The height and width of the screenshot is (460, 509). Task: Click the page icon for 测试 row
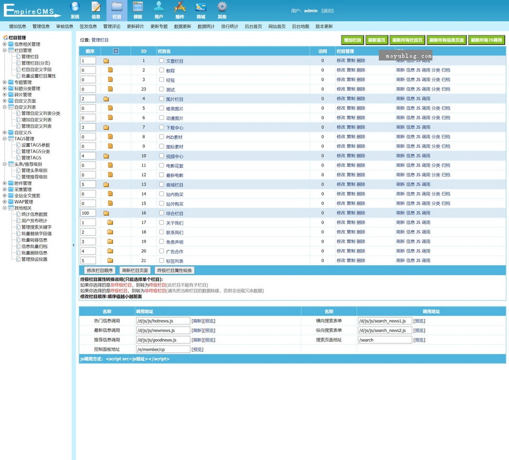point(110,89)
